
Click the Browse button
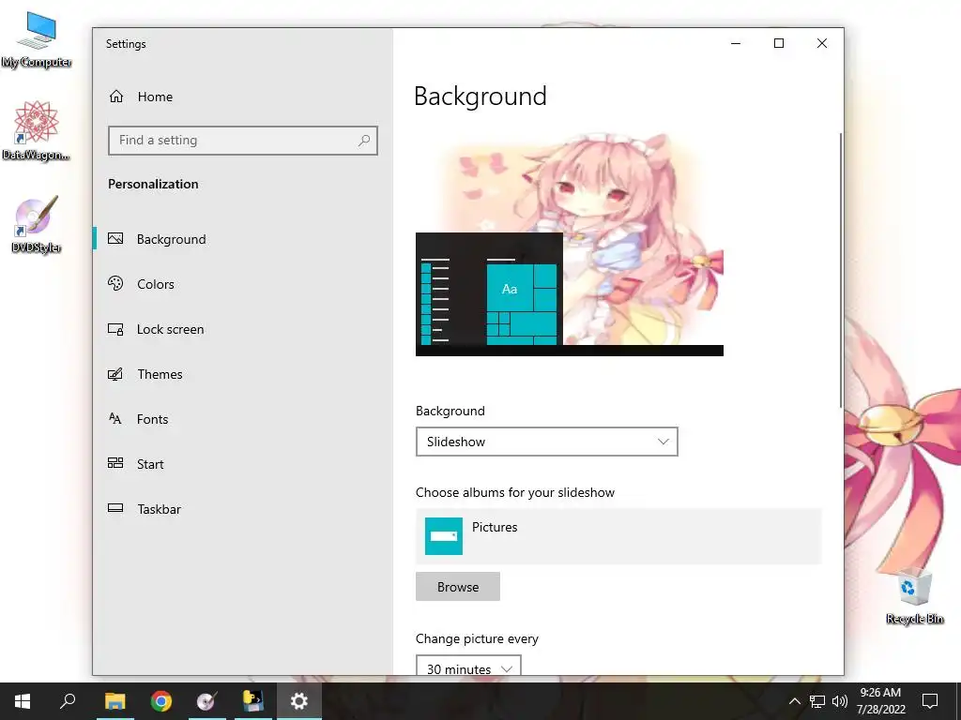point(458,587)
